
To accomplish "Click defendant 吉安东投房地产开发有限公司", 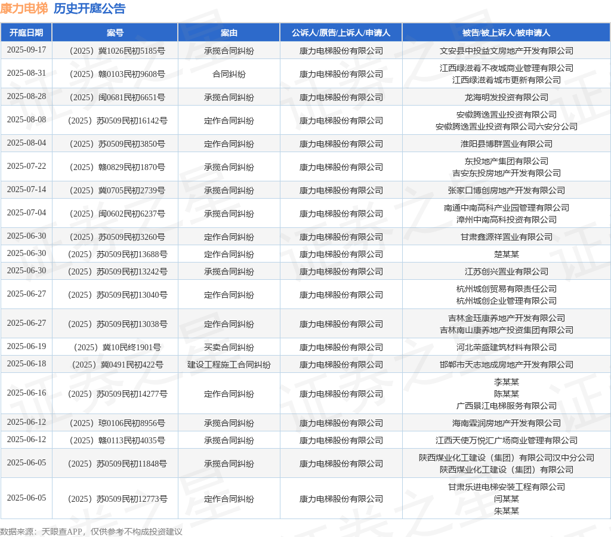I will point(506,173).
